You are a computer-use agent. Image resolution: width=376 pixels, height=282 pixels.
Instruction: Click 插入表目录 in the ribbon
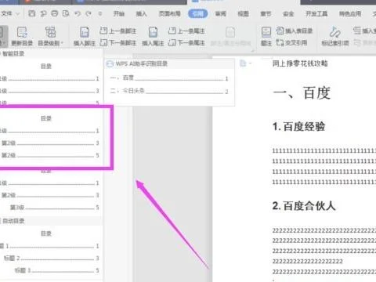(x=295, y=31)
